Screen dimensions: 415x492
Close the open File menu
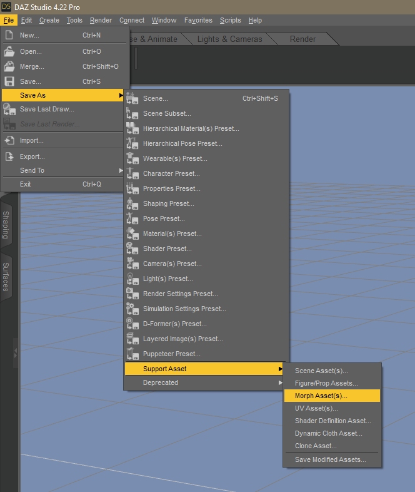coord(9,21)
